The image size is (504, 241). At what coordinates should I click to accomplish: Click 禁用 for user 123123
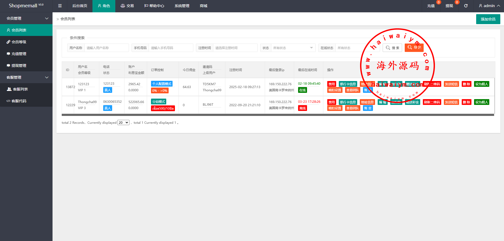pos(331,84)
